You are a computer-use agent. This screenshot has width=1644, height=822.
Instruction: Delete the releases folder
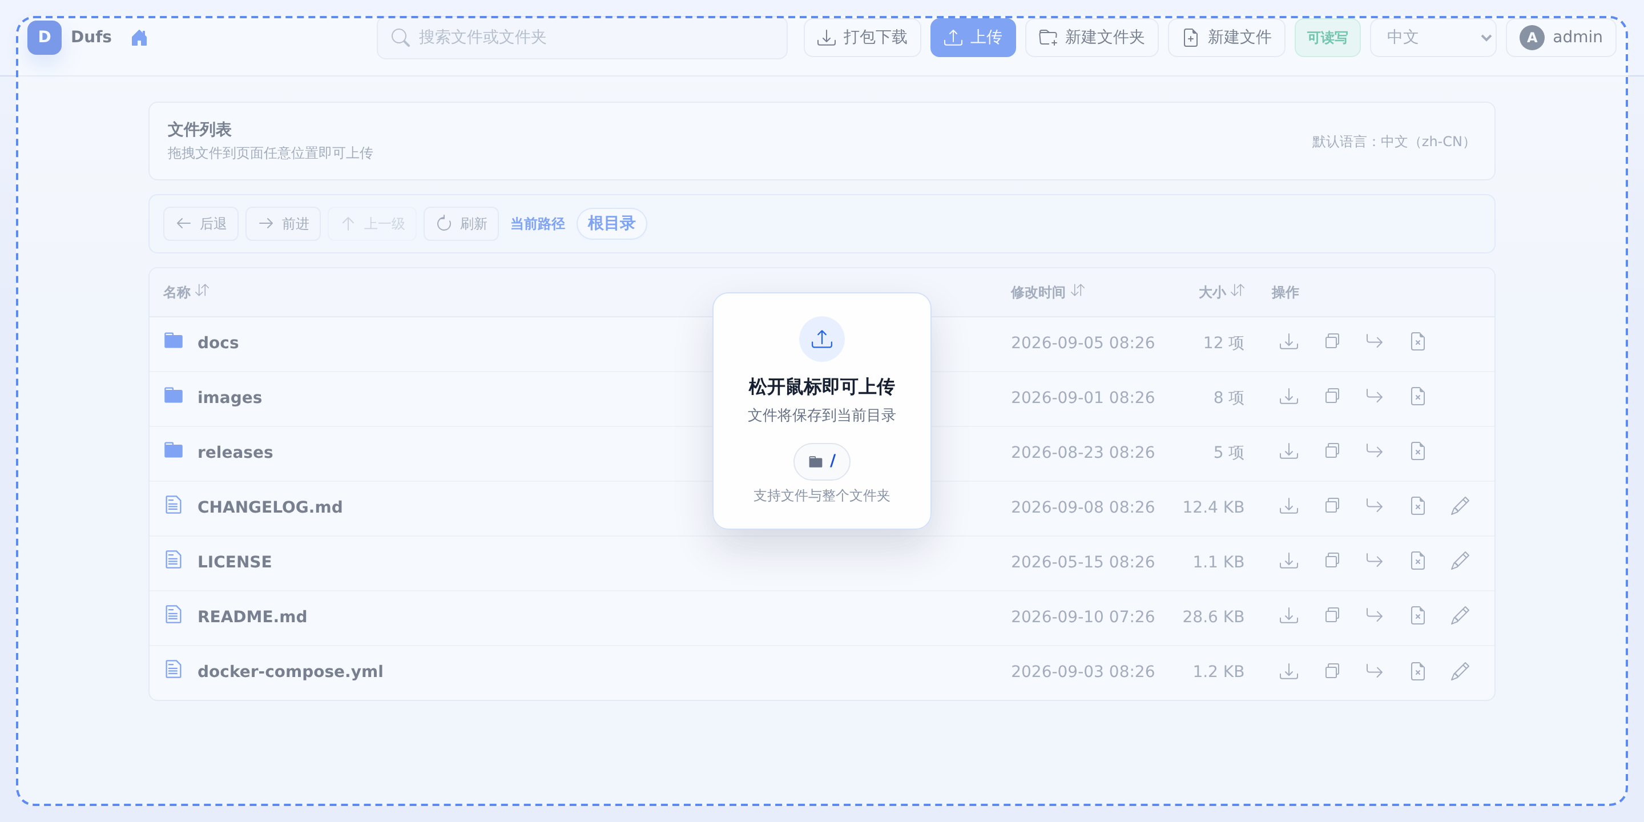click(1417, 452)
